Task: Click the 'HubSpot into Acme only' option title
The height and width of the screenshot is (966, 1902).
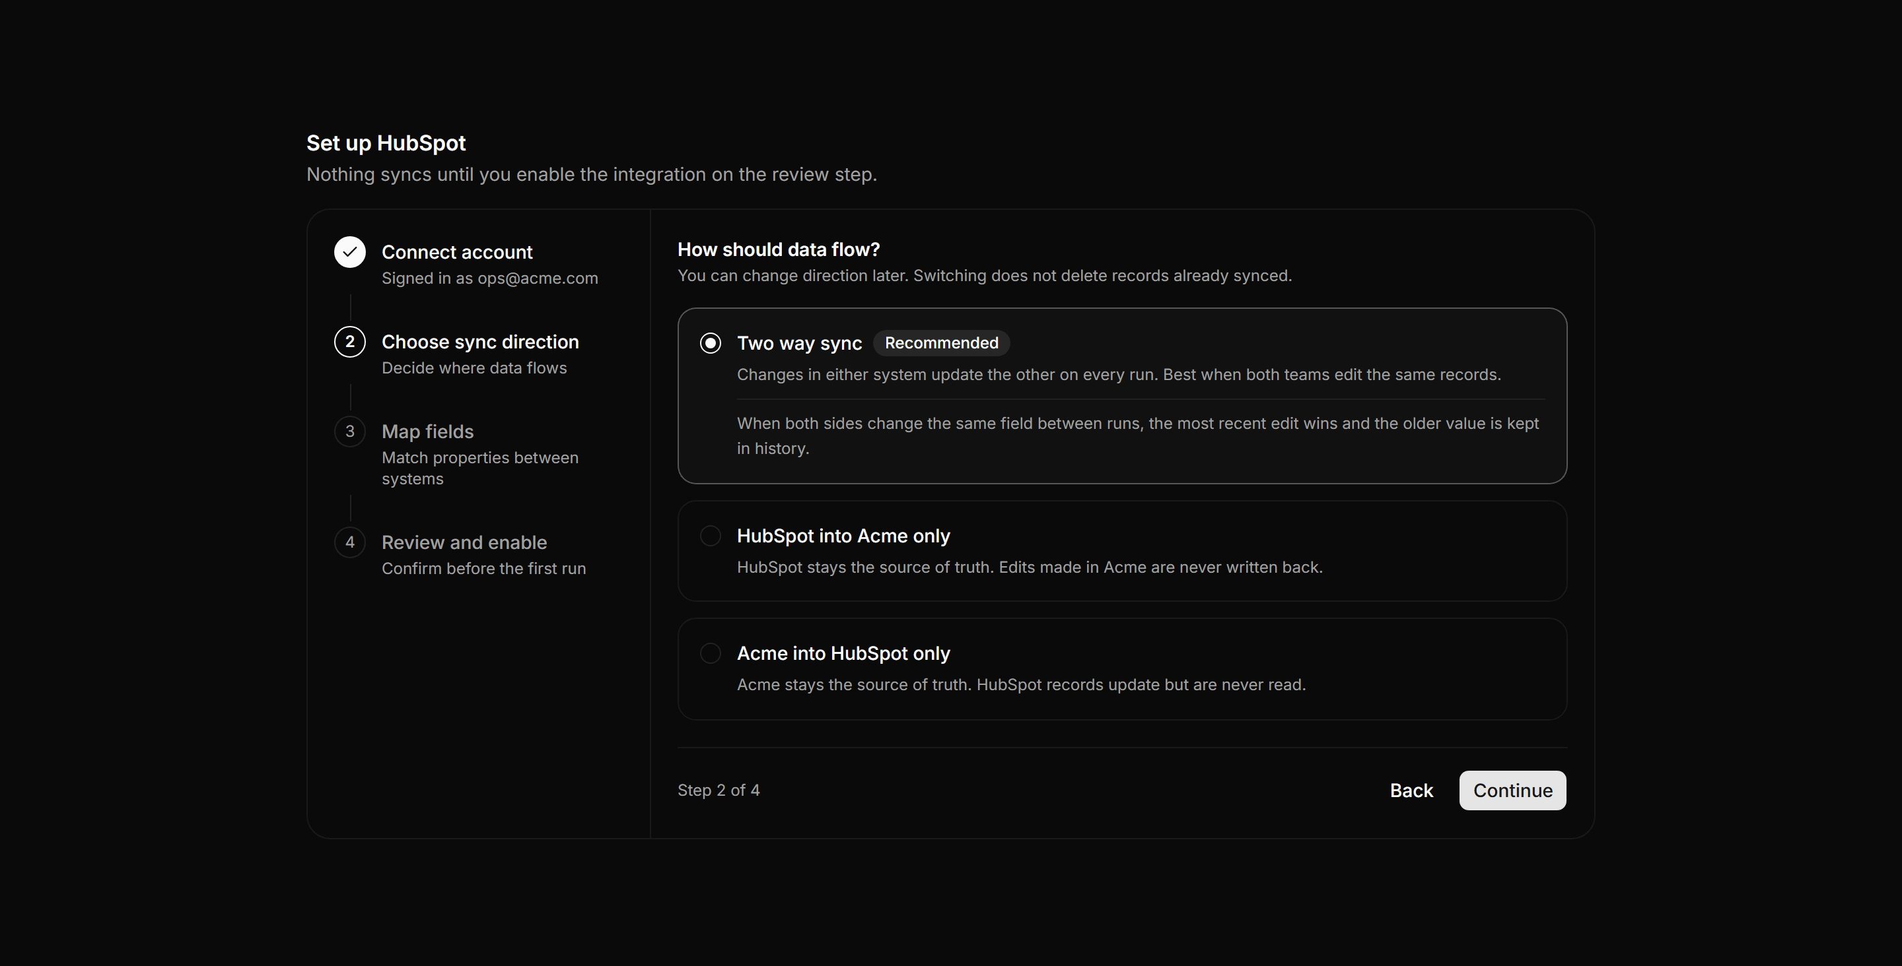Action: [x=843, y=536]
